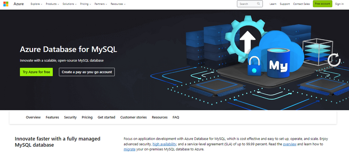Expand the Resources dropdown in top navigation

click(118, 4)
